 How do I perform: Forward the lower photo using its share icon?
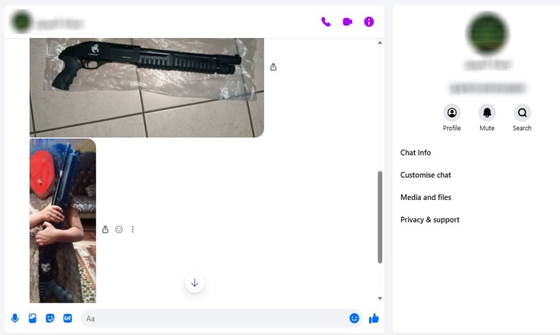(105, 229)
